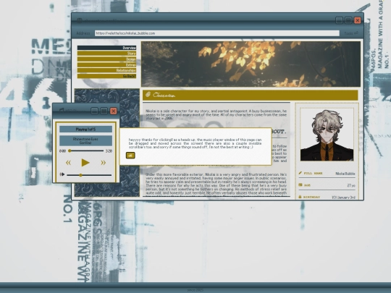Open the Story menu item
Image resolution: width=391 pixels, height=293 pixels.
tap(106, 54)
